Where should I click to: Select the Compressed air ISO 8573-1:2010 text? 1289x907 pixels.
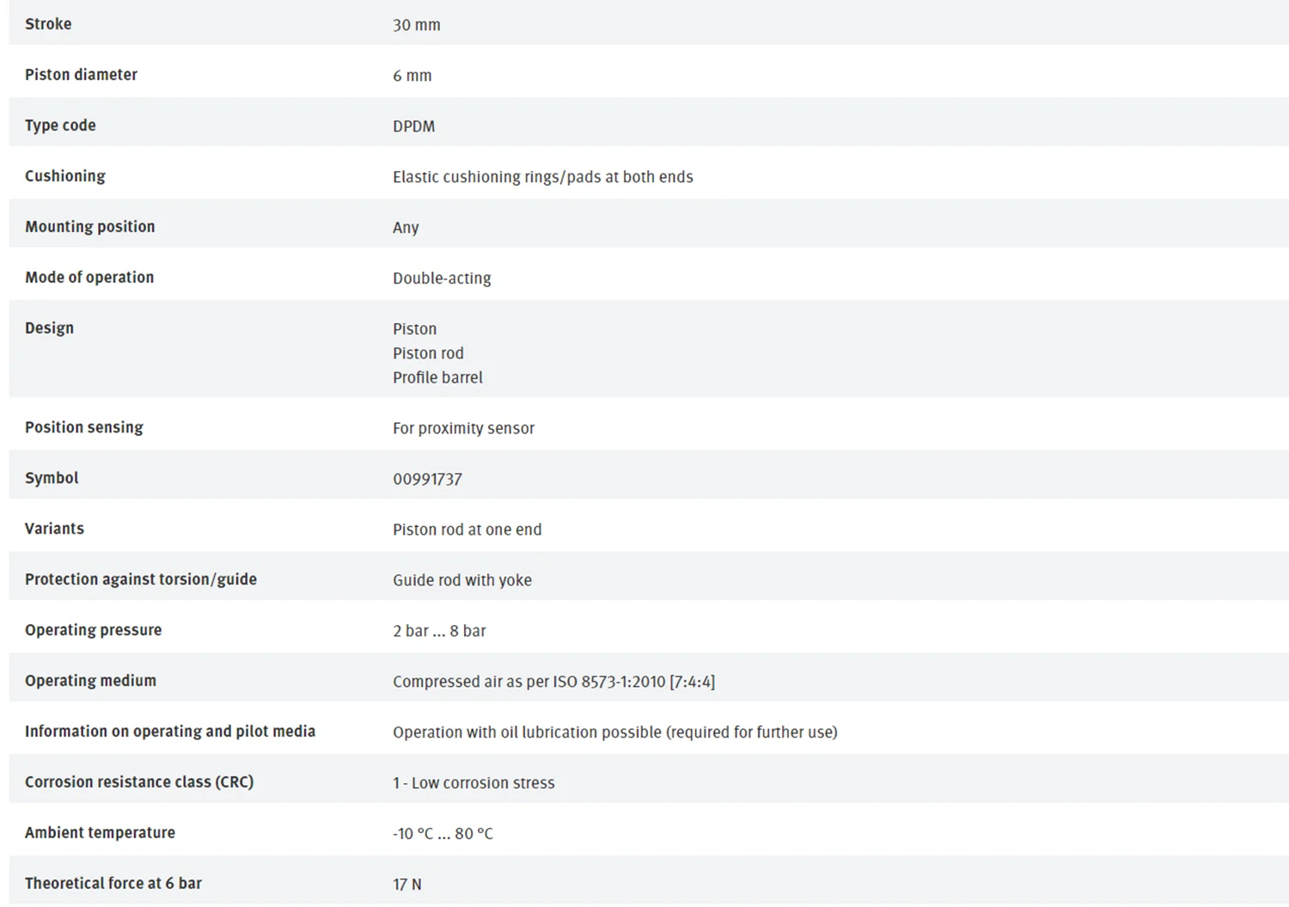click(x=553, y=682)
